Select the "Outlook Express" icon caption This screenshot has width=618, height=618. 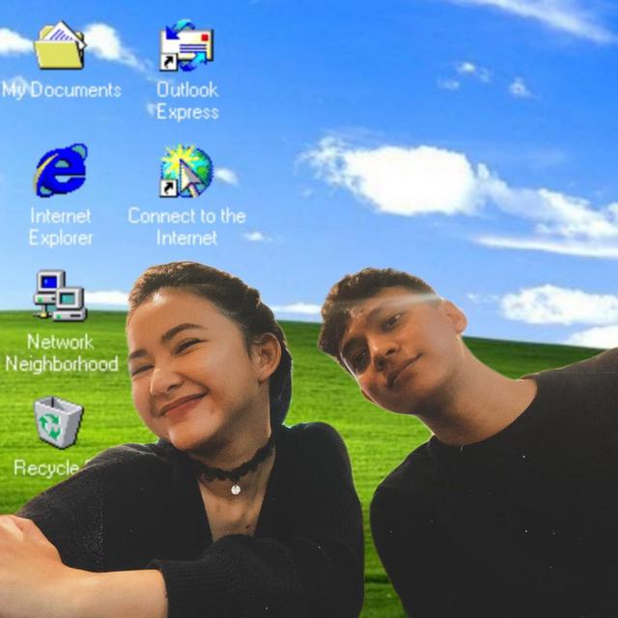(x=187, y=100)
